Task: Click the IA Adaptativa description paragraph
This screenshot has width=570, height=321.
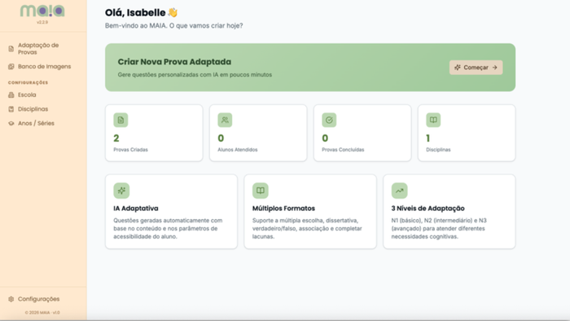Action: pyautogui.click(x=168, y=229)
